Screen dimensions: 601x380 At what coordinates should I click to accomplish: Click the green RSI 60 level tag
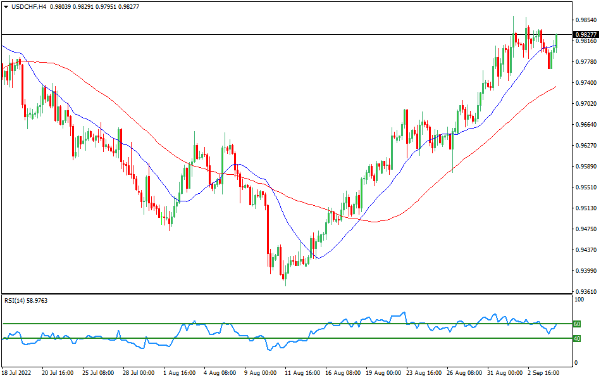click(576, 324)
